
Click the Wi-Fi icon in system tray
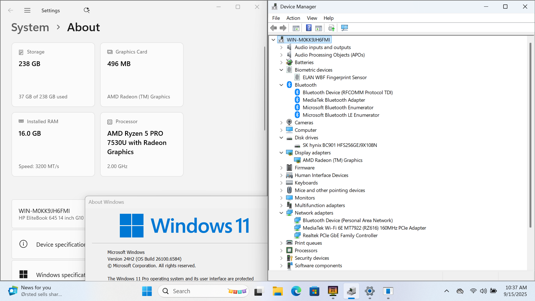[473, 291]
